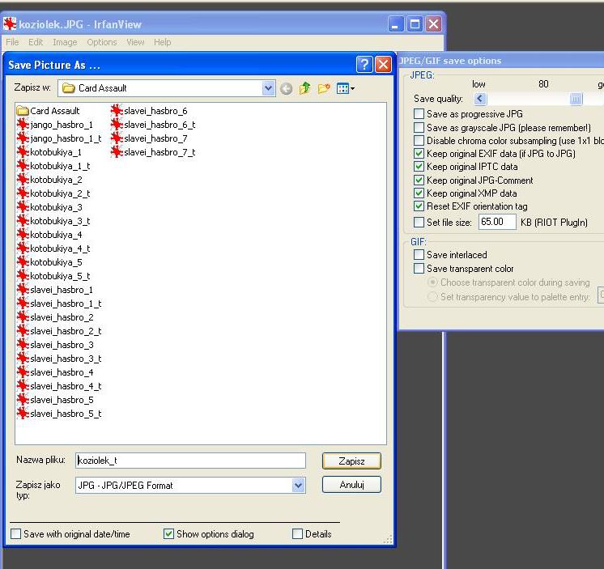Select slavei_hasbro_6_t file
This screenshot has height=569, width=604.
[x=153, y=125]
